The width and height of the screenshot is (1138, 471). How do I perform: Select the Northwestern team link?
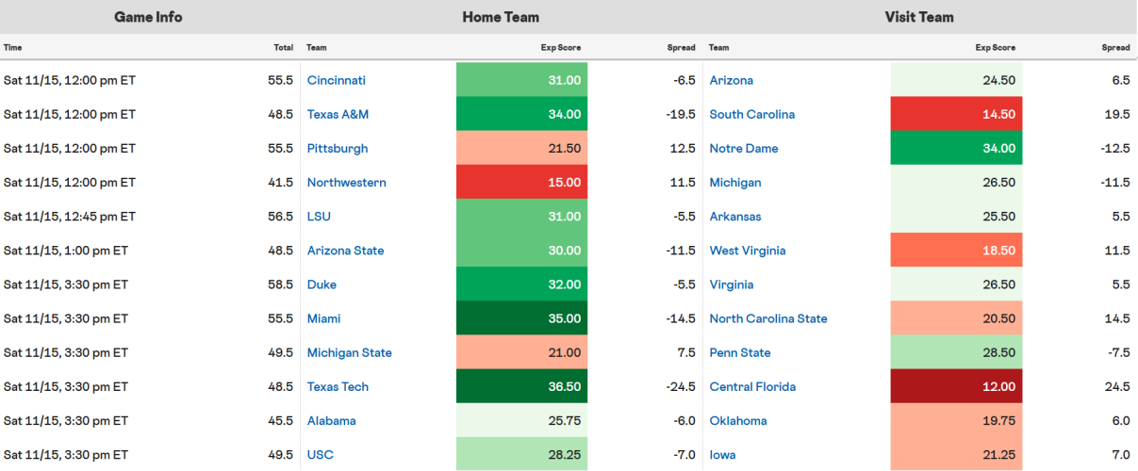pos(346,183)
